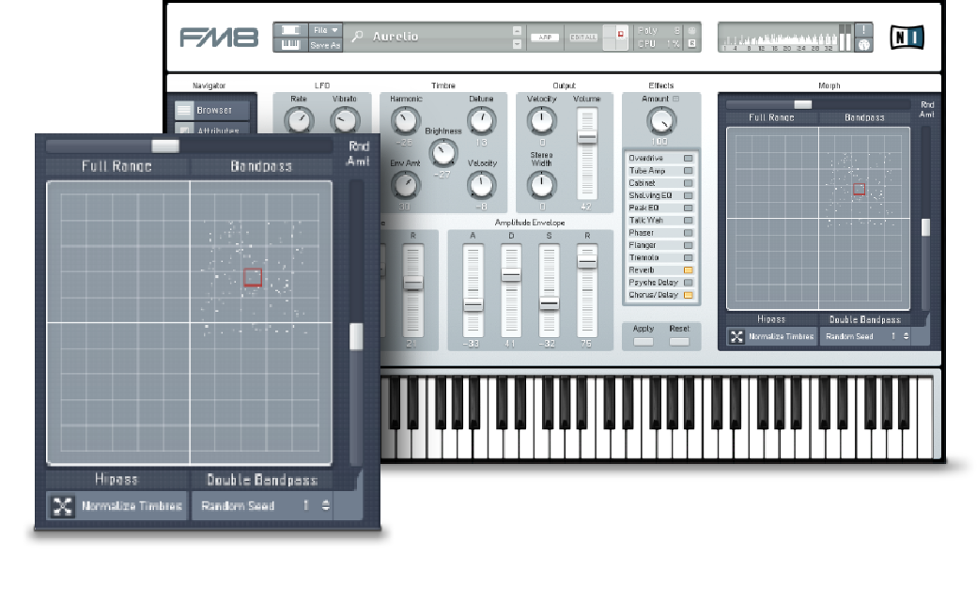Click the Timbre Harmonic knob
Screen dimensions: 977x601
[405, 121]
